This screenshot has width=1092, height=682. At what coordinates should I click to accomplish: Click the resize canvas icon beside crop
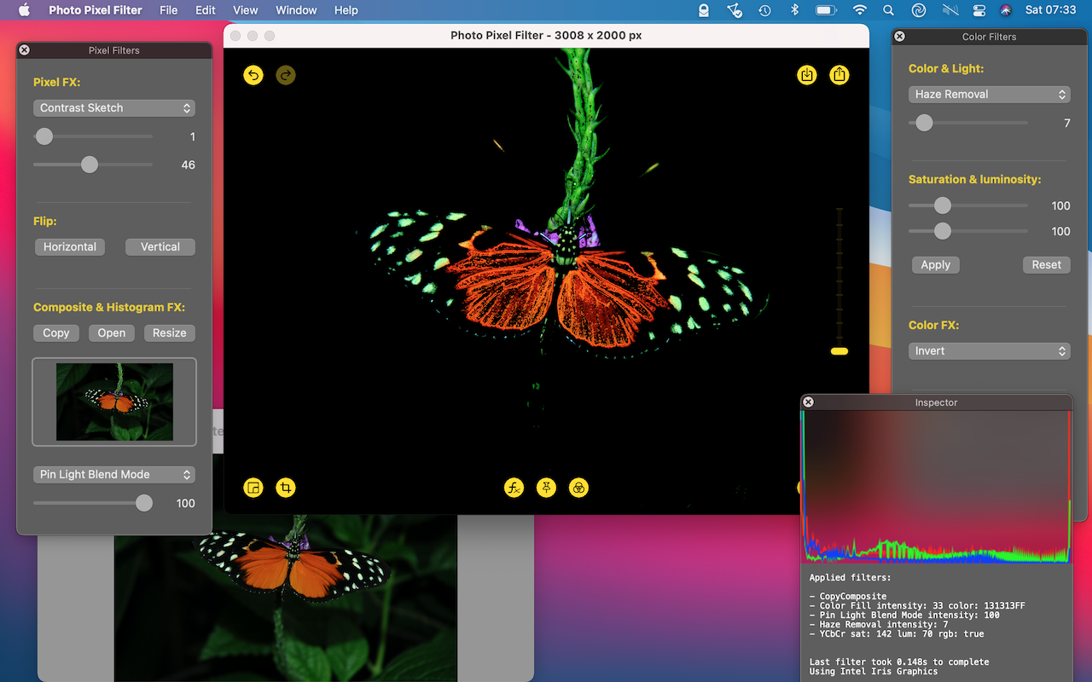[253, 488]
